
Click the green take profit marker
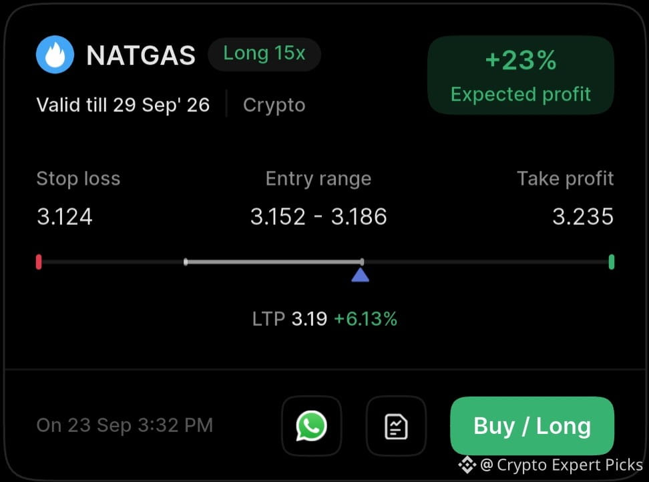(x=612, y=262)
